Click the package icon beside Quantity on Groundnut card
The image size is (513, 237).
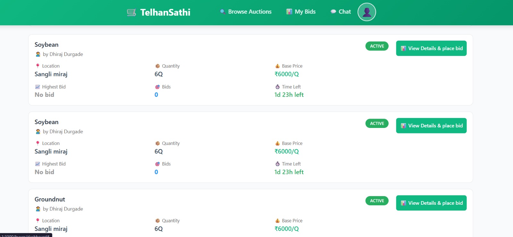[x=157, y=220]
